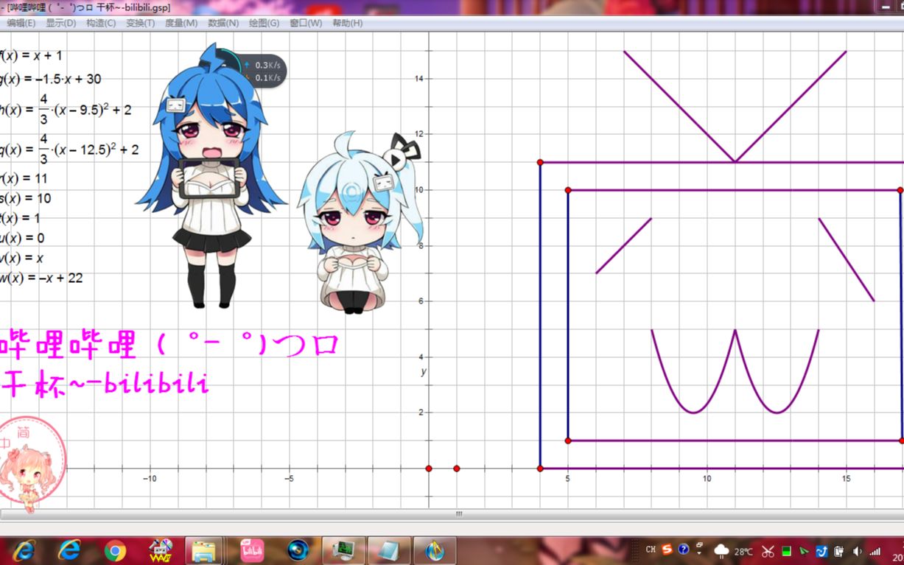Click the scissors screenshot tool in system tray
Screen dimensions: 904x565
point(768,552)
